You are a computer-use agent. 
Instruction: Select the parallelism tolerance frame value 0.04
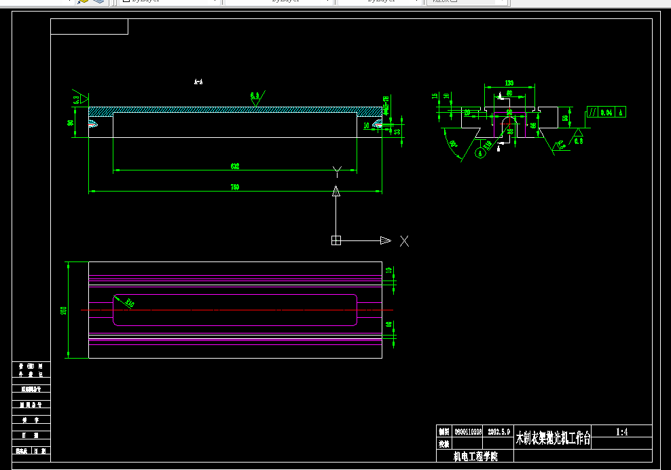point(606,112)
